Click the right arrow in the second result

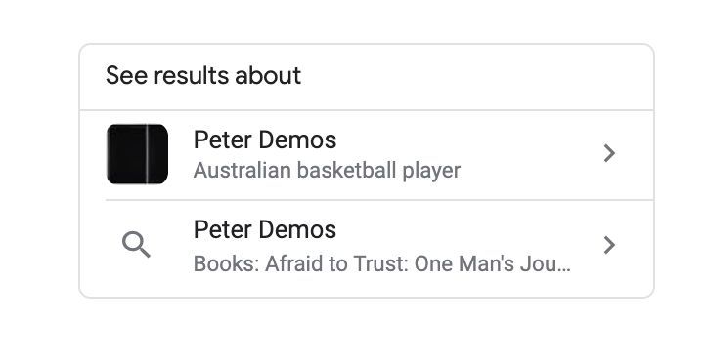609,245
